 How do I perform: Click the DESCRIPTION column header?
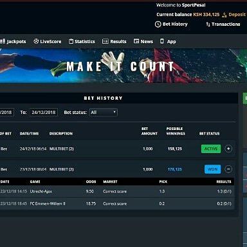61,134
